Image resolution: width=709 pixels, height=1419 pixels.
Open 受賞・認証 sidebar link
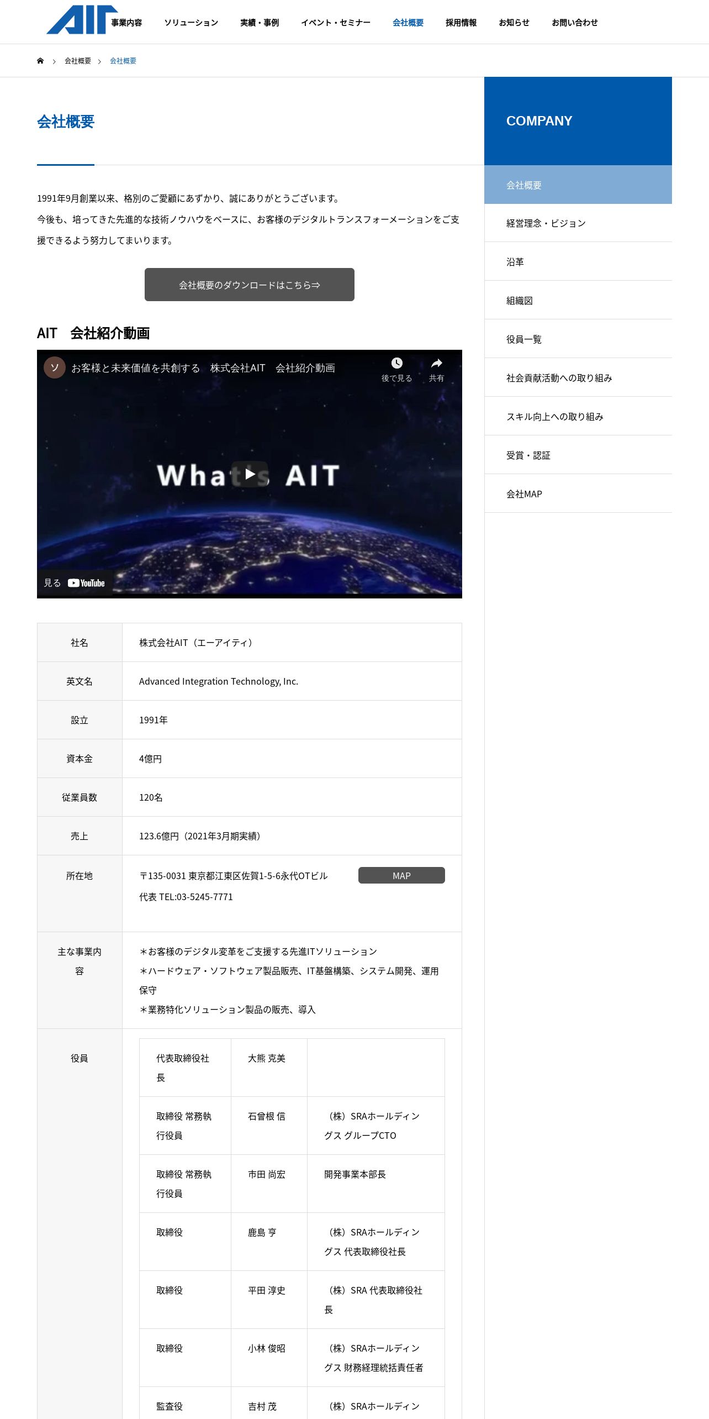coord(578,455)
